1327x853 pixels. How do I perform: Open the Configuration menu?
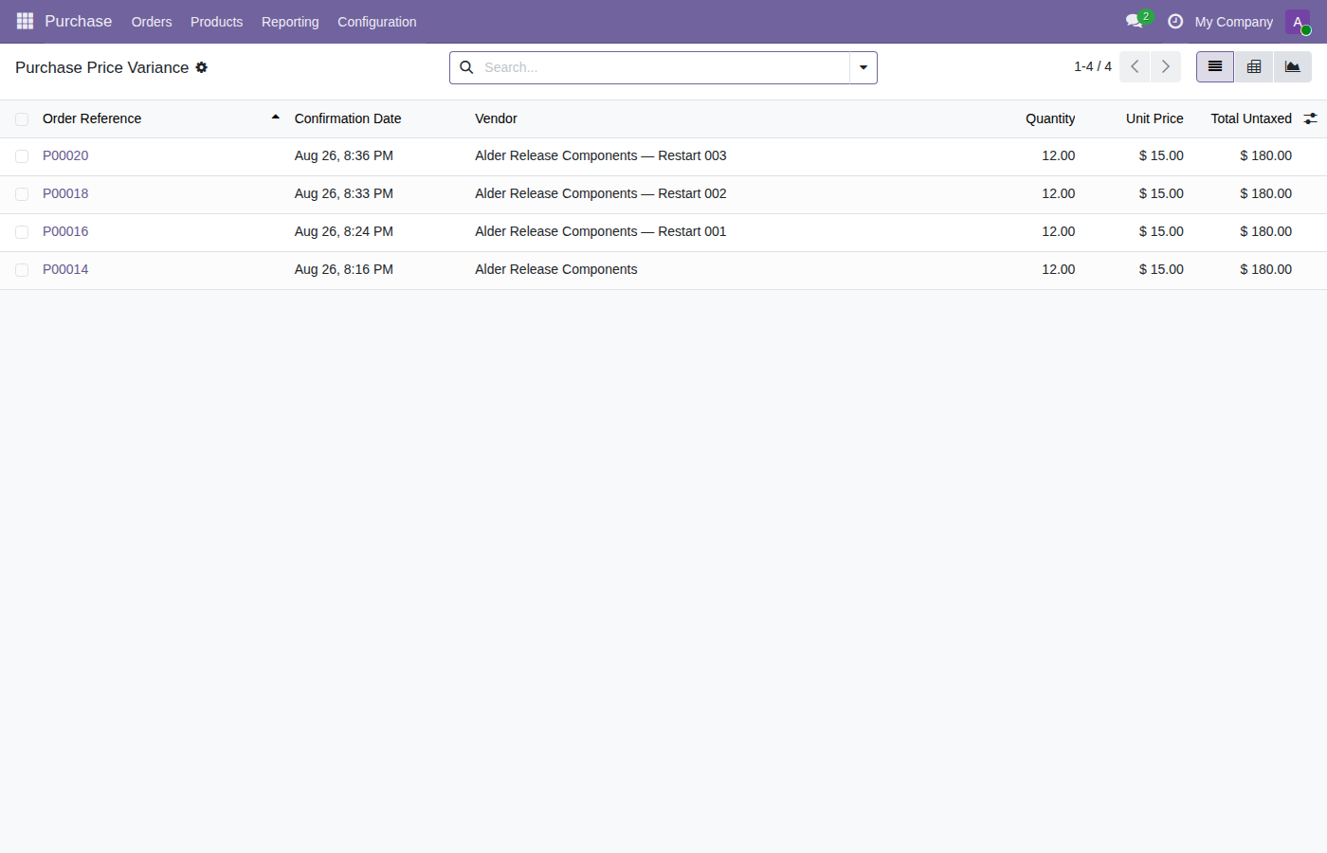click(x=377, y=22)
